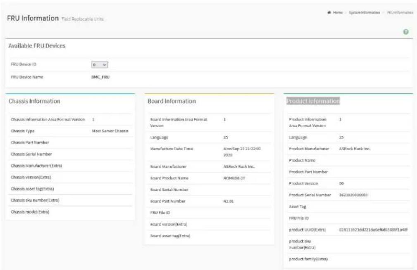This screenshot has height=270, width=417.
Task: Select the product UUID(Extra) value
Action: tap(373, 230)
